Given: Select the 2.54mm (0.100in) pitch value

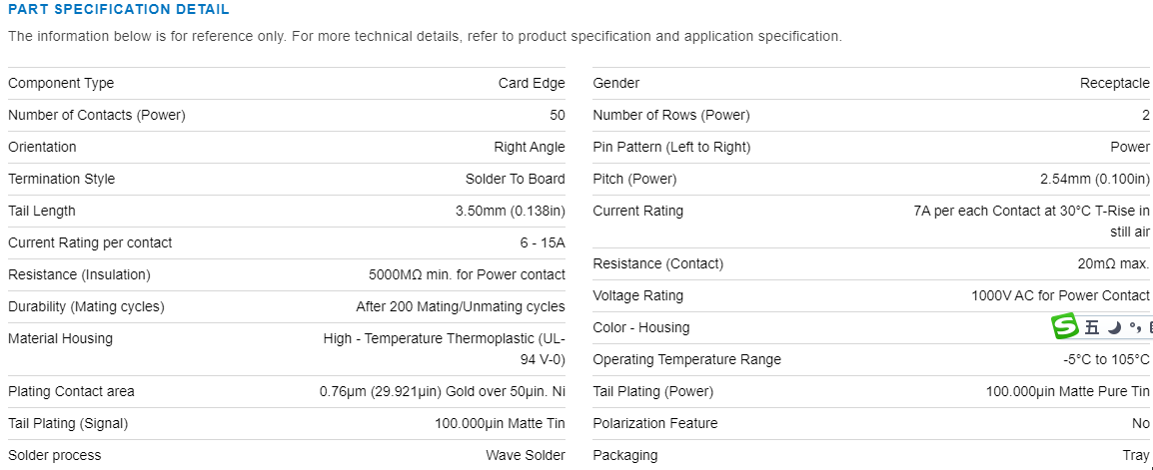Looking at the screenshot, I should click(1095, 179).
